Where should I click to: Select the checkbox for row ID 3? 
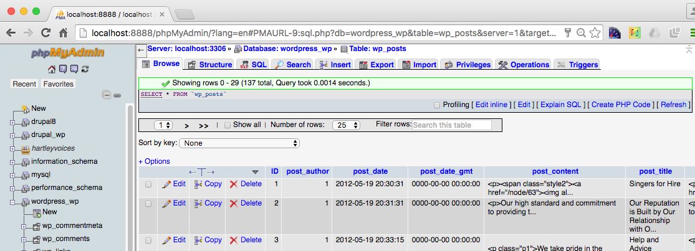148,240
